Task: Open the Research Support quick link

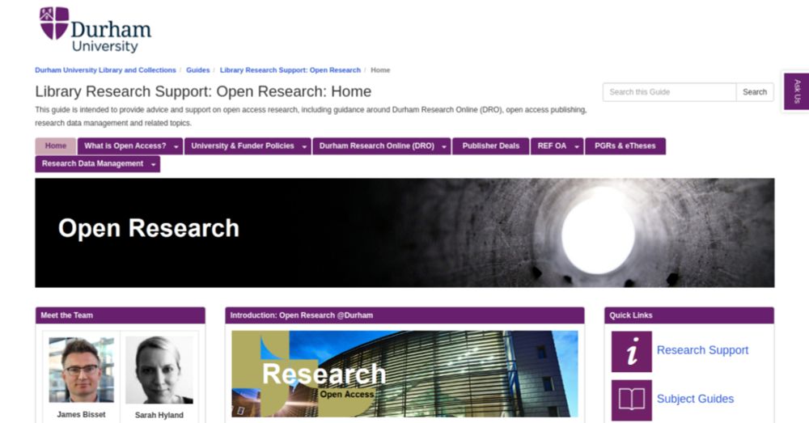Action: click(x=702, y=350)
